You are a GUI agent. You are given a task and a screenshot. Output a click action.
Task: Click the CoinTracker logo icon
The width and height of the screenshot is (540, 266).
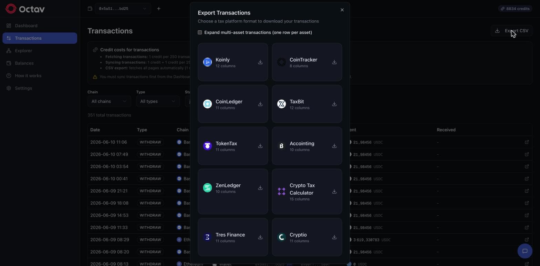pyautogui.click(x=281, y=62)
